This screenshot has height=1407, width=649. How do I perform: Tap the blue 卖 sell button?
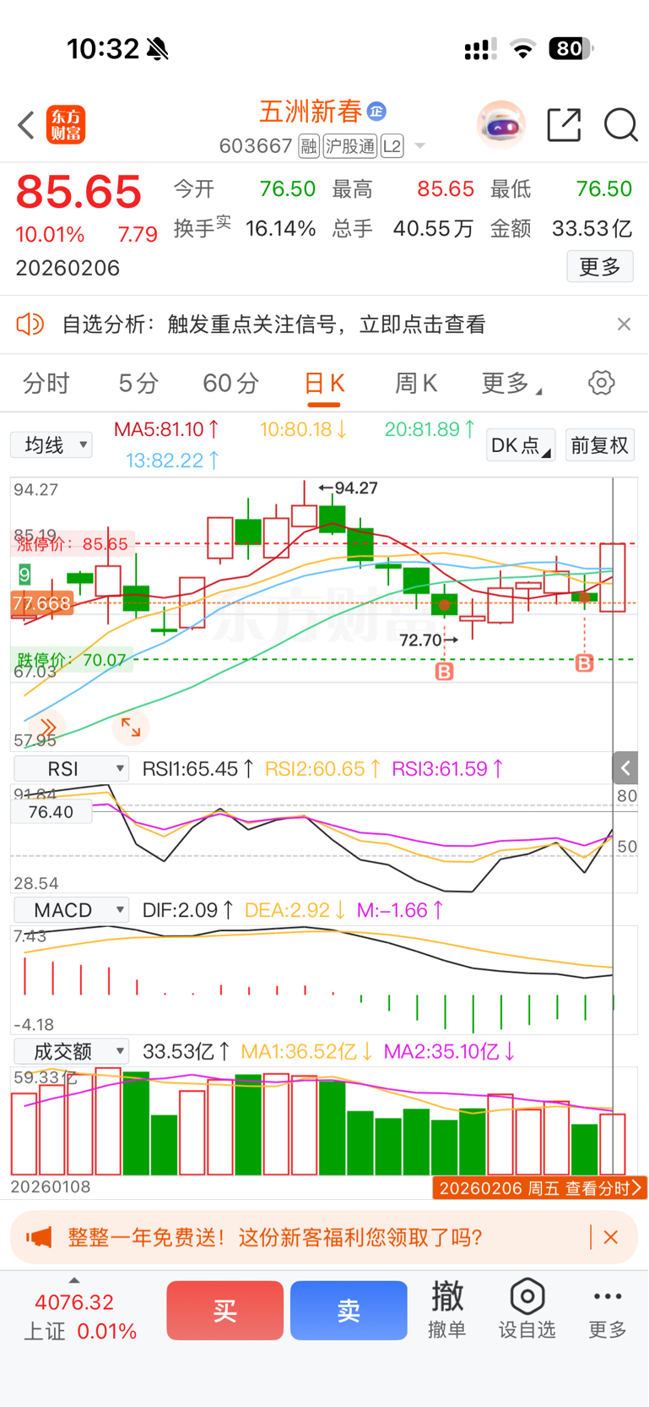pos(349,1310)
